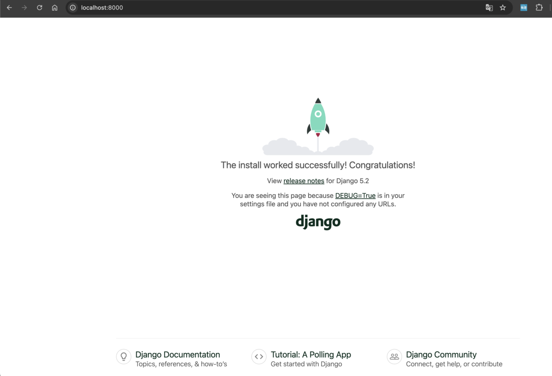The height and width of the screenshot is (376, 552).
Task: Click 'The install worked successfully! Congratulations!' heading
Action: tap(318, 165)
